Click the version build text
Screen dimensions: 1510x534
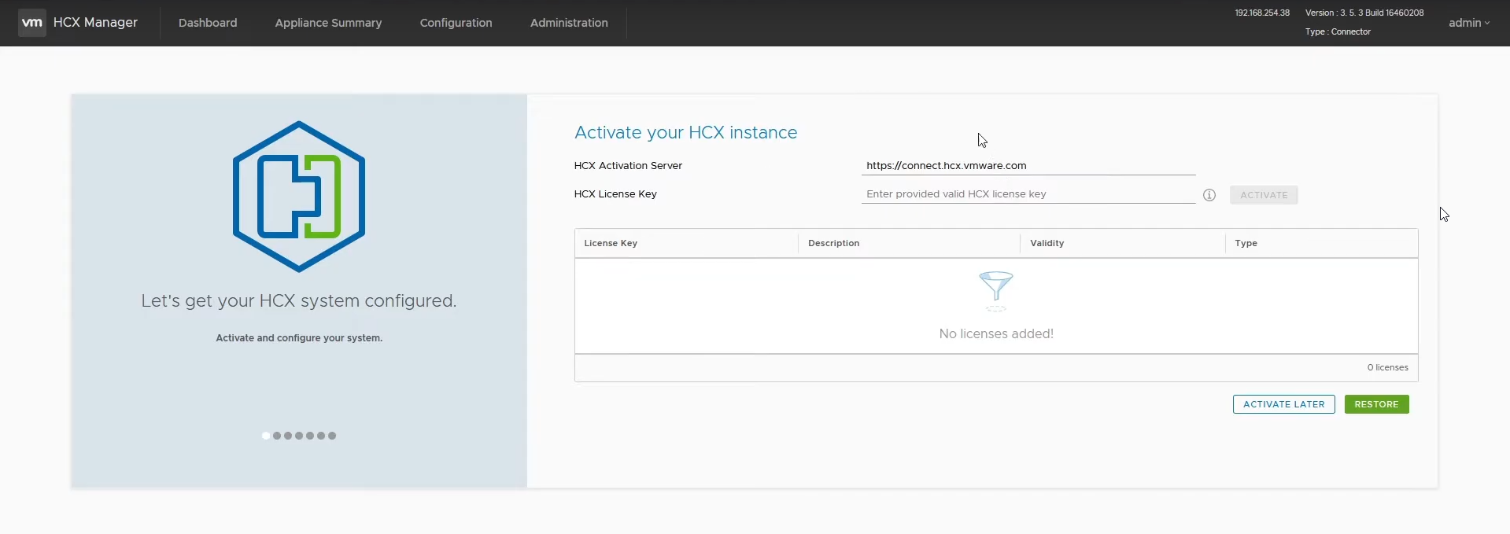coord(1364,13)
